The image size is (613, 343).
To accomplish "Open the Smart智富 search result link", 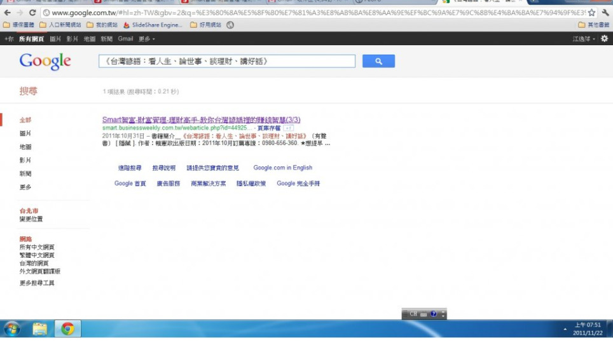I will pyautogui.click(x=201, y=119).
